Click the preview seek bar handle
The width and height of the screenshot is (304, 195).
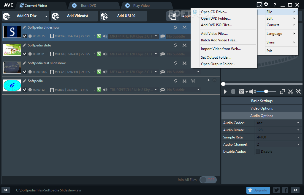[x=223, y=84]
